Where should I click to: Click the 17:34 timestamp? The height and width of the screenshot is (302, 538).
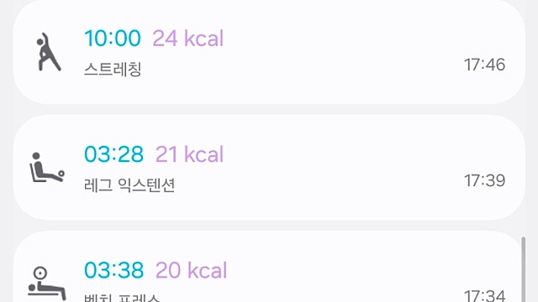click(x=484, y=295)
